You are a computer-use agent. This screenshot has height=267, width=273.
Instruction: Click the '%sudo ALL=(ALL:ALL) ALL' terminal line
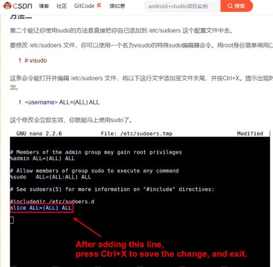pyautogui.click(x=50, y=177)
